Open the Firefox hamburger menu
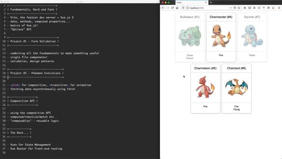 pyautogui.click(x=279, y=8)
